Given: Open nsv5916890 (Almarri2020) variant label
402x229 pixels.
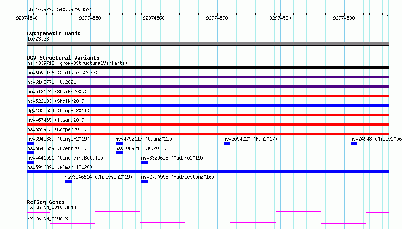Looking at the screenshot, I should click(x=60, y=167).
